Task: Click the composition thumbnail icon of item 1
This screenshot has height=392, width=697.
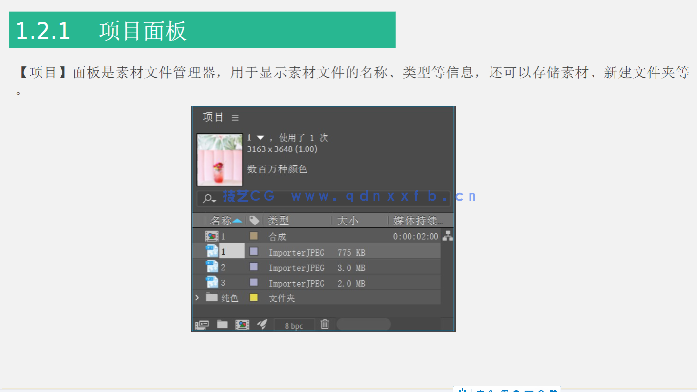Action: [212, 236]
